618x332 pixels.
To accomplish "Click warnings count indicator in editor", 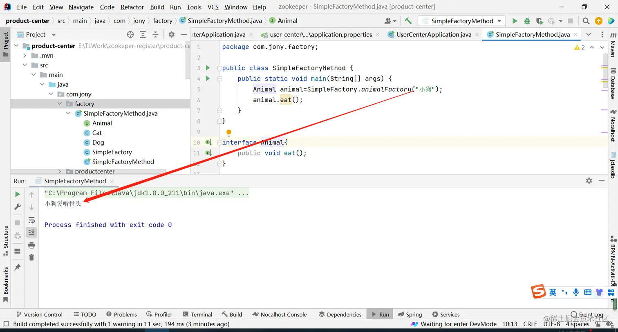I will point(580,47).
